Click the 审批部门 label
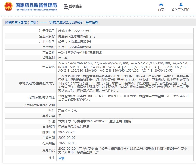Screen dimensions: 196x166 coord(48,127)
